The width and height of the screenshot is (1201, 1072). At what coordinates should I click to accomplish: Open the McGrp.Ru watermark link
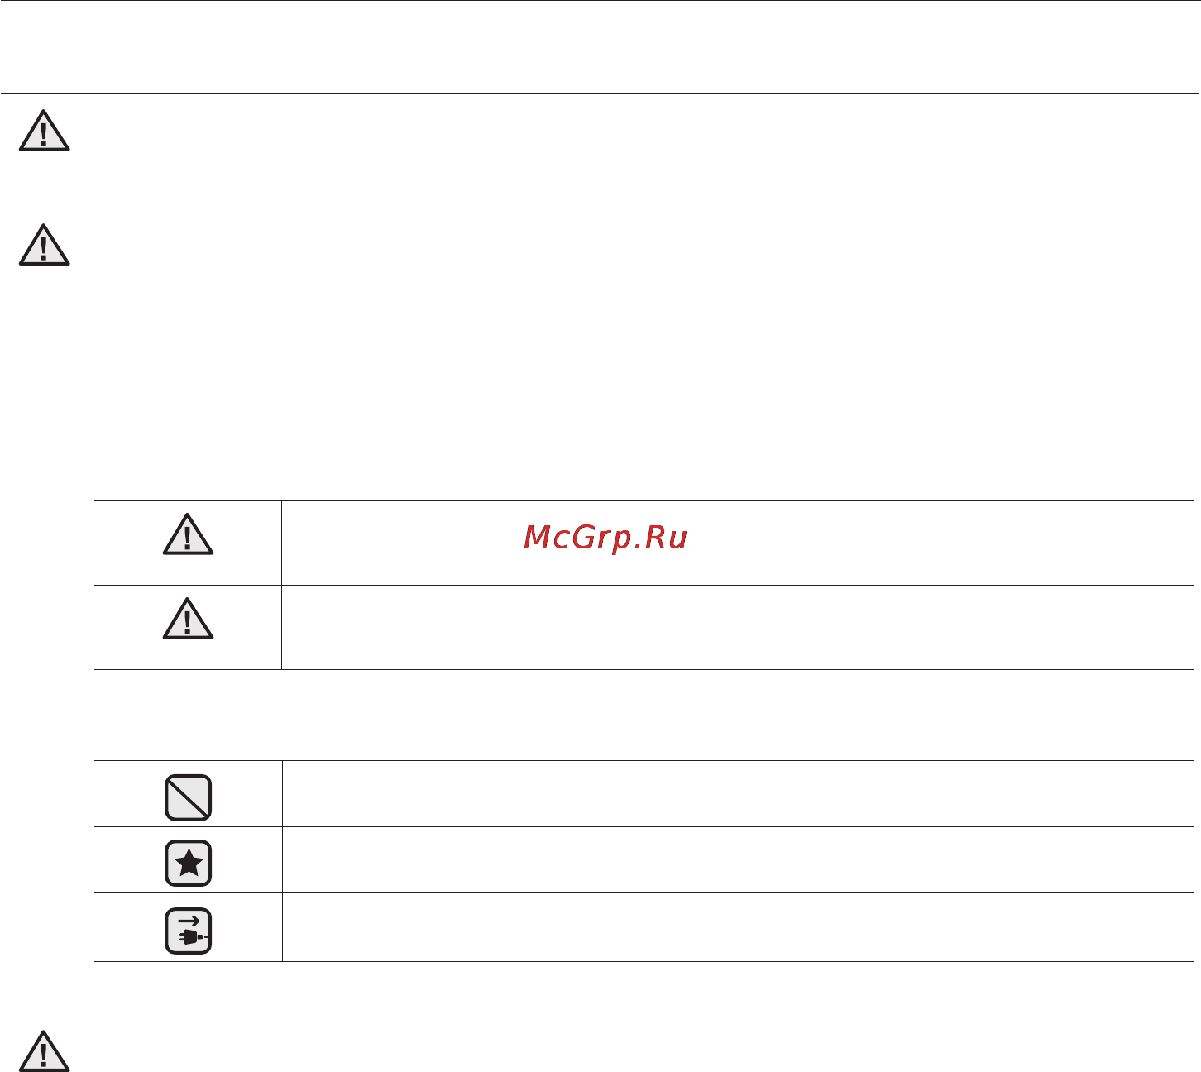(x=605, y=538)
